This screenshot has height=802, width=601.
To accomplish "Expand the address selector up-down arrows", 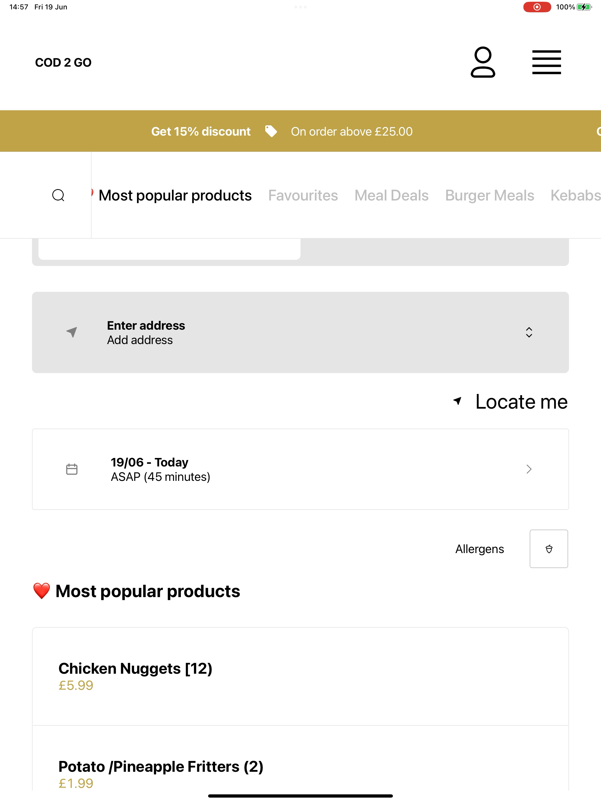I will 529,332.
